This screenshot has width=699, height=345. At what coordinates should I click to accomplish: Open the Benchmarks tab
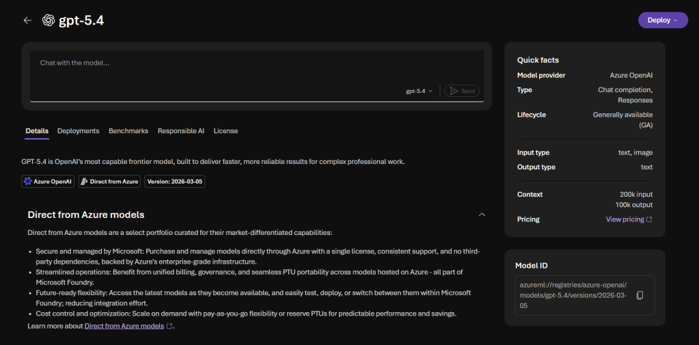pos(128,130)
